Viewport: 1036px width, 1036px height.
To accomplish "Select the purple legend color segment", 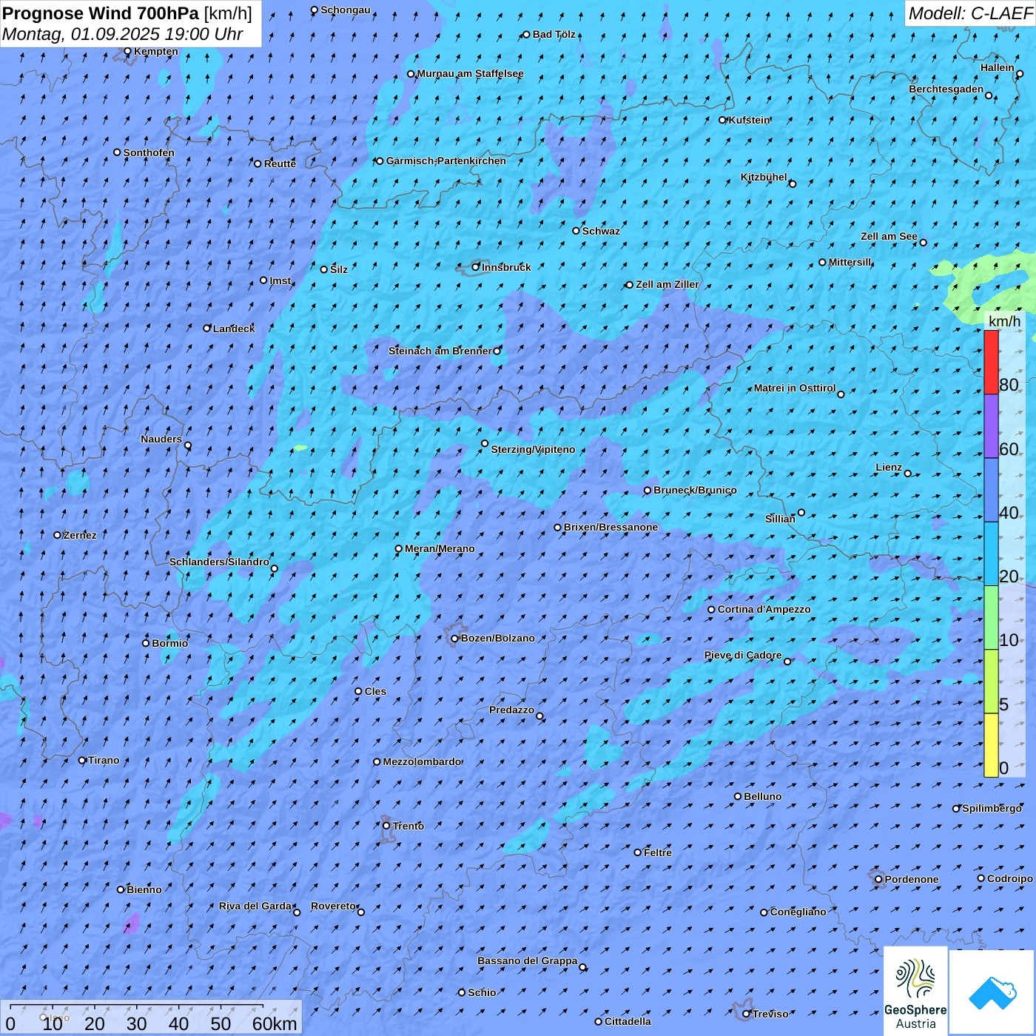I will (x=991, y=426).
